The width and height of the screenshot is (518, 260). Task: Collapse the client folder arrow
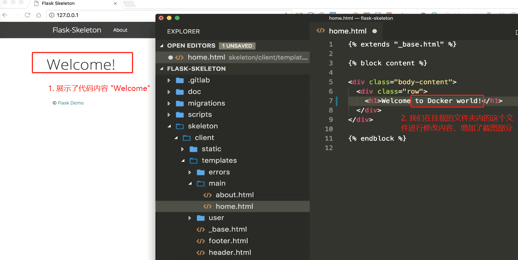[x=176, y=138]
